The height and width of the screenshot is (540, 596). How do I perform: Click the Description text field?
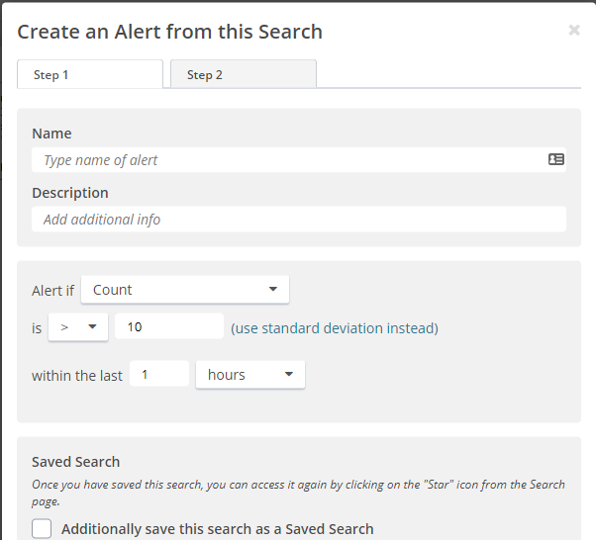[x=297, y=220]
